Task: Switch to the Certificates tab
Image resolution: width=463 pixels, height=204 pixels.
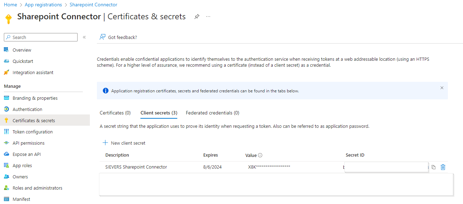Action: click(x=115, y=113)
